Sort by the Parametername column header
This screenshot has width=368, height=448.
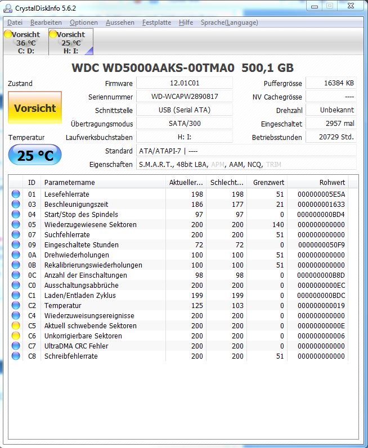[103, 182]
